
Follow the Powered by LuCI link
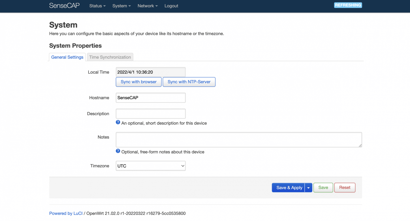[x=66, y=213]
